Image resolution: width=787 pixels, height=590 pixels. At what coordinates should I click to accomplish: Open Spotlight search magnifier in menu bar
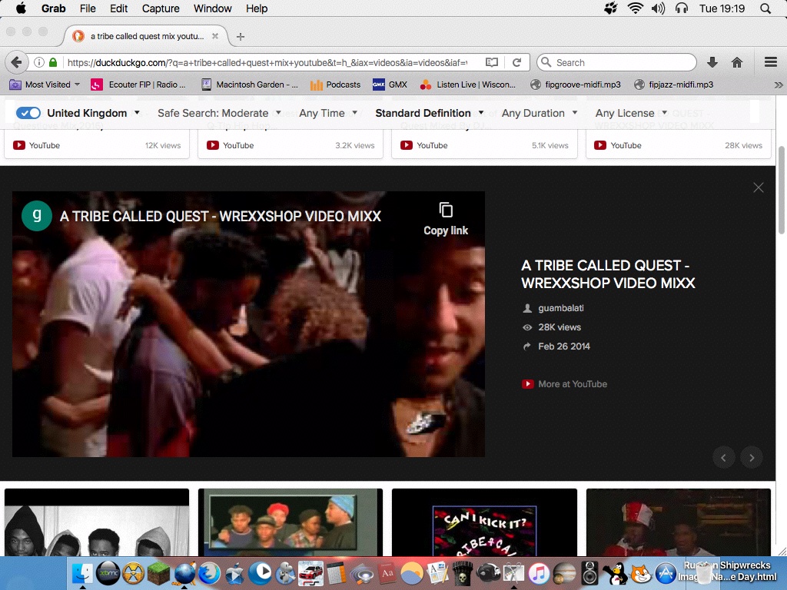[x=765, y=8]
